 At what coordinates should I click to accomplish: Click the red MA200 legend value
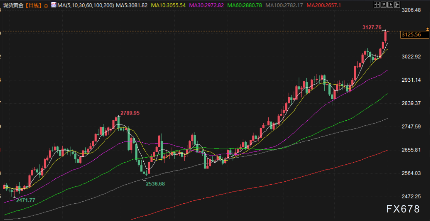click(x=323, y=5)
